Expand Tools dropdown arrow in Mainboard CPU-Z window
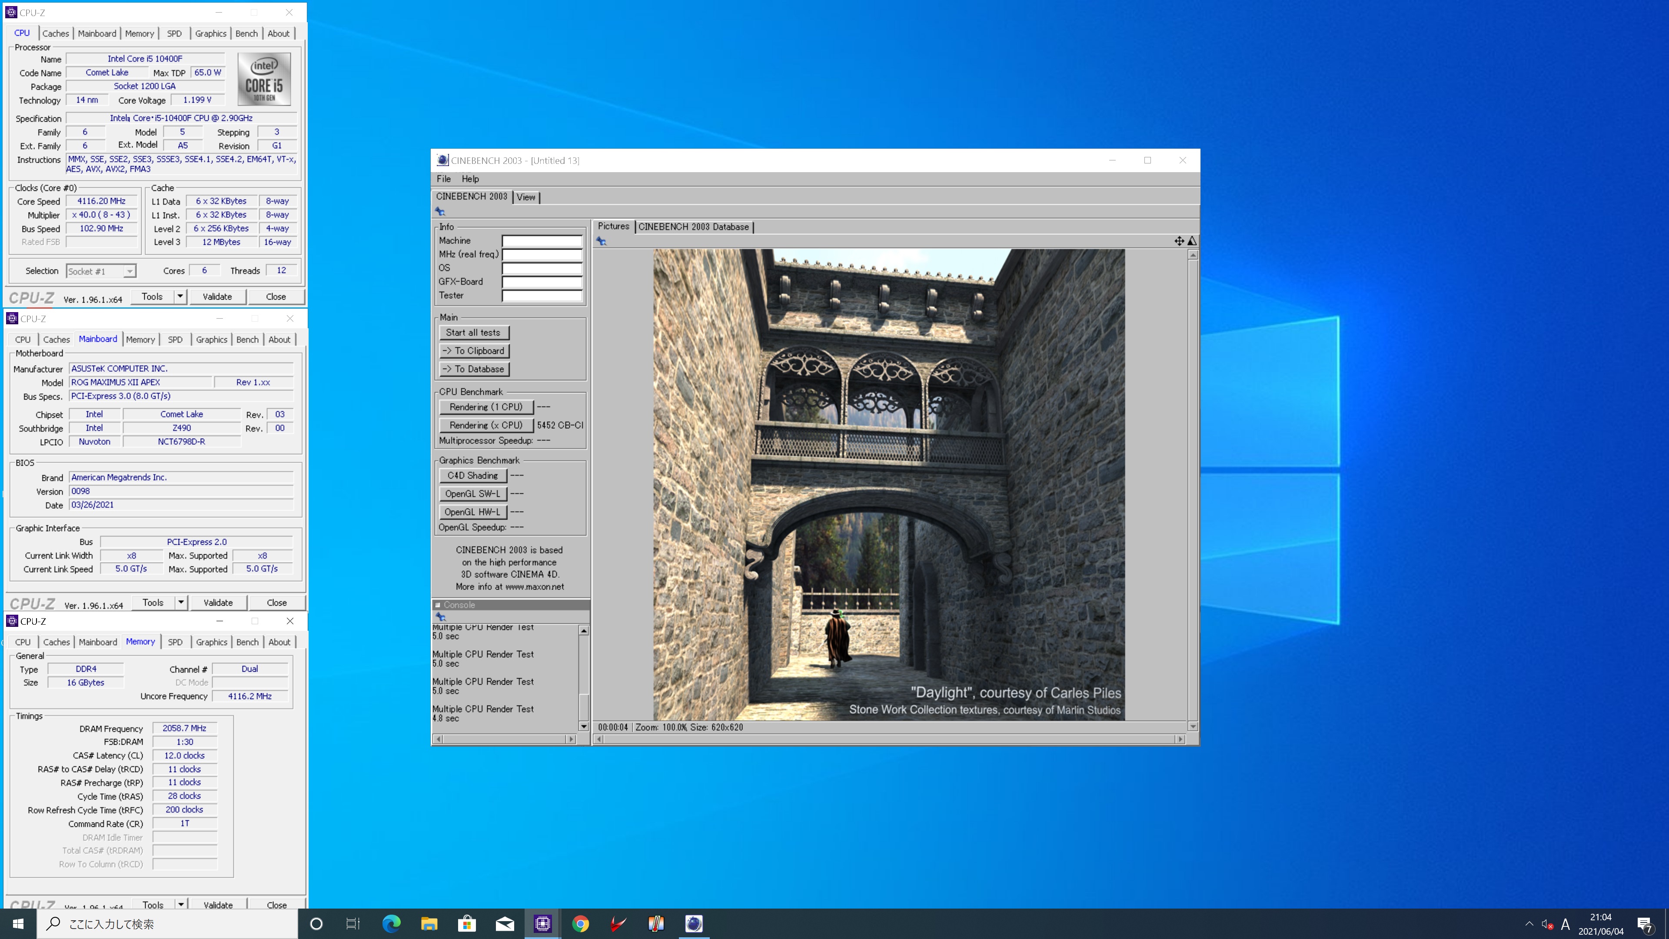The image size is (1669, 939). [181, 603]
